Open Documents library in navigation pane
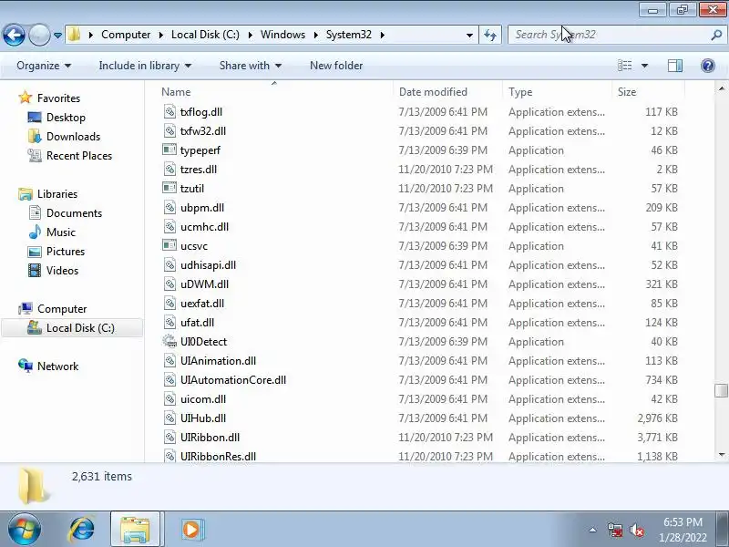Viewport: 729px width, 547px height. pos(74,213)
